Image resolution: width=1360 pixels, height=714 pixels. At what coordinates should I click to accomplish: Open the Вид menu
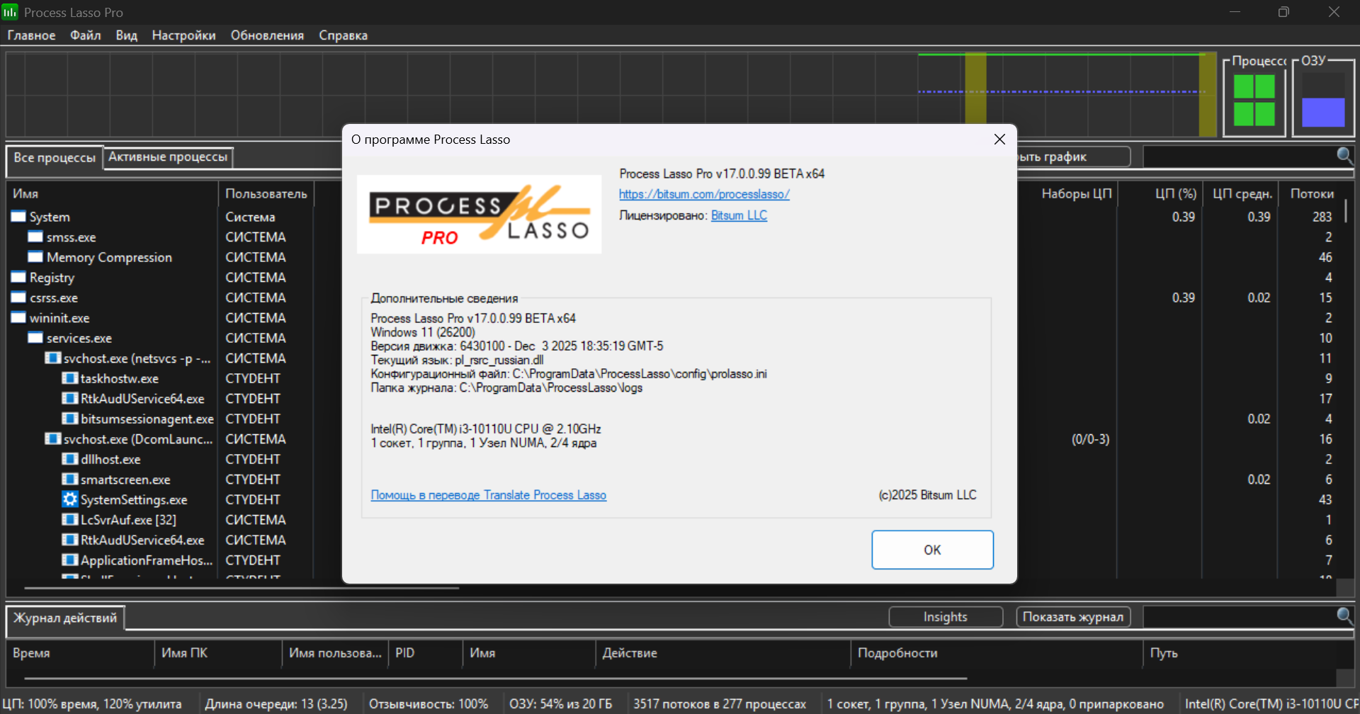126,35
